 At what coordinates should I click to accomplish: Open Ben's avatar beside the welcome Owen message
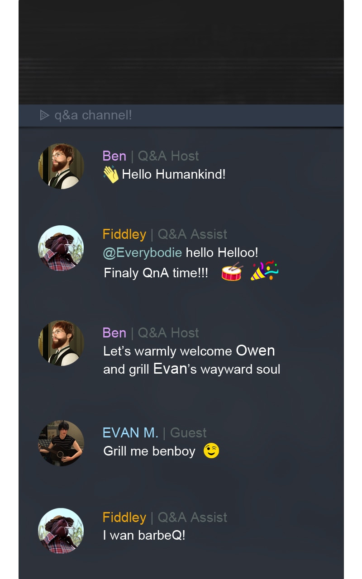point(61,343)
